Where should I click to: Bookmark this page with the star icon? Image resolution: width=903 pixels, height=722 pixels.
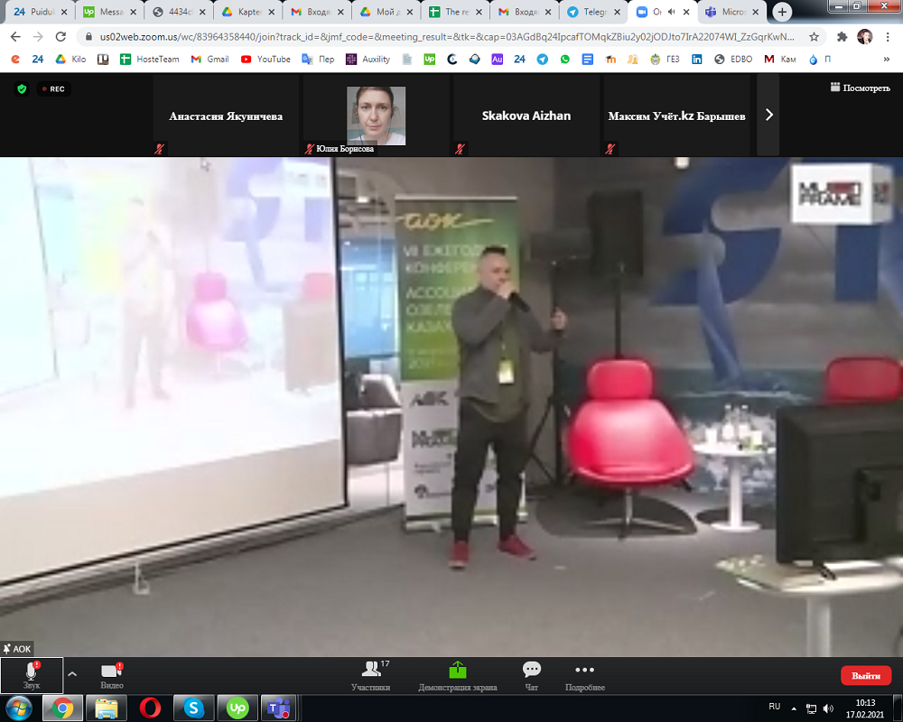(x=814, y=37)
